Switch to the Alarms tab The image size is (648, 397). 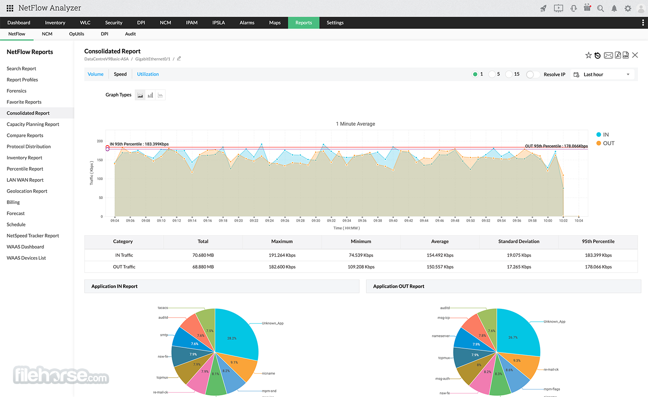coord(247,22)
